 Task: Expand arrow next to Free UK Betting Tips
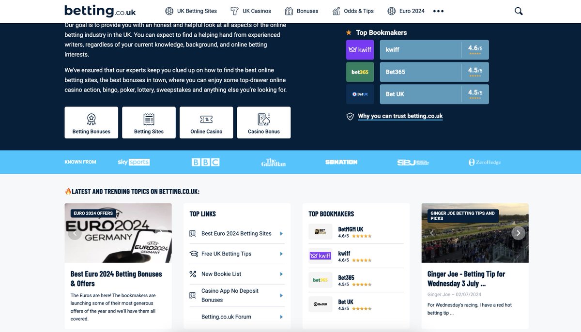tap(281, 254)
